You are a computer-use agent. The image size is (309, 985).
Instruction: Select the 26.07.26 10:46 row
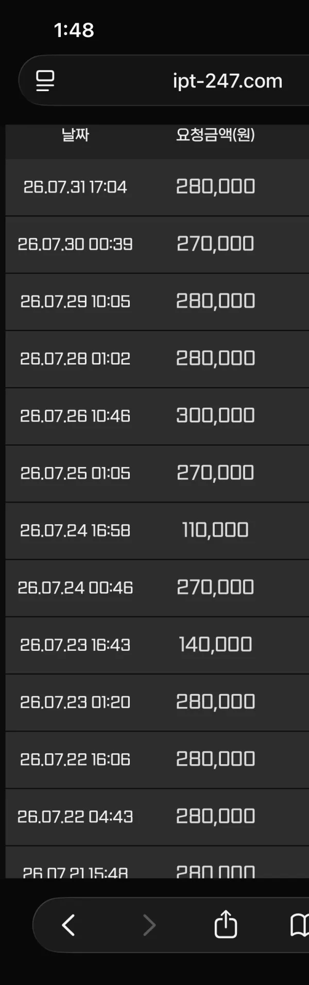click(x=157, y=416)
